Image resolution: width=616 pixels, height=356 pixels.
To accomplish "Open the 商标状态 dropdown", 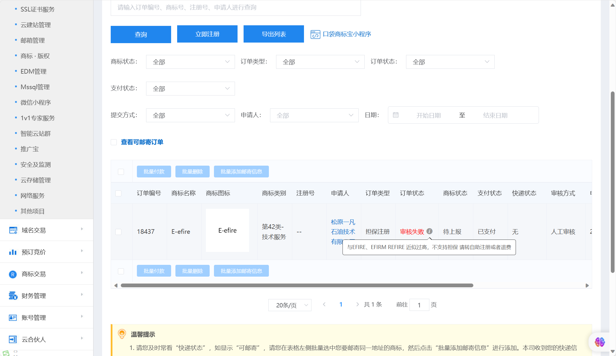I will pyautogui.click(x=190, y=62).
